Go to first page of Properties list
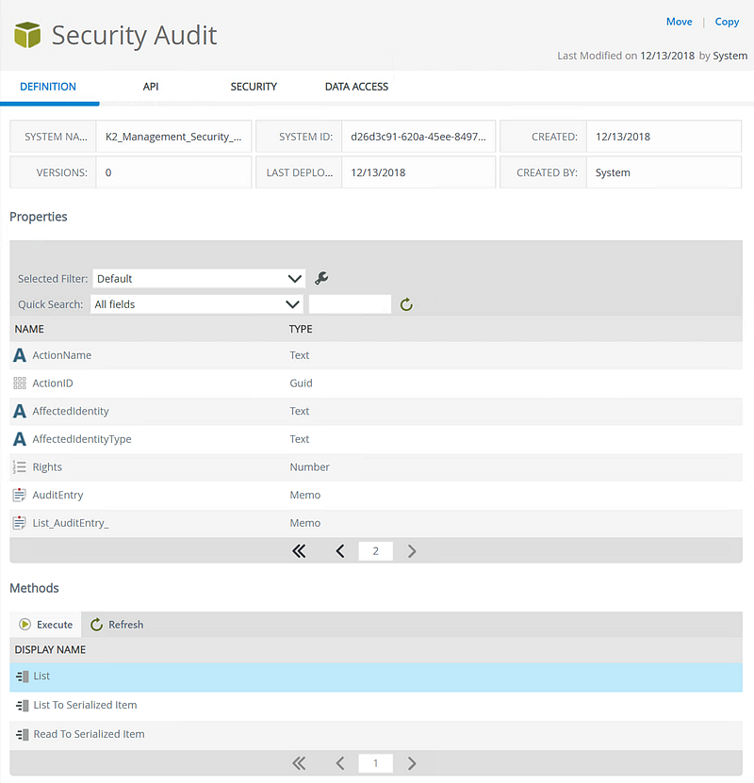The width and height of the screenshot is (754, 783). point(300,551)
